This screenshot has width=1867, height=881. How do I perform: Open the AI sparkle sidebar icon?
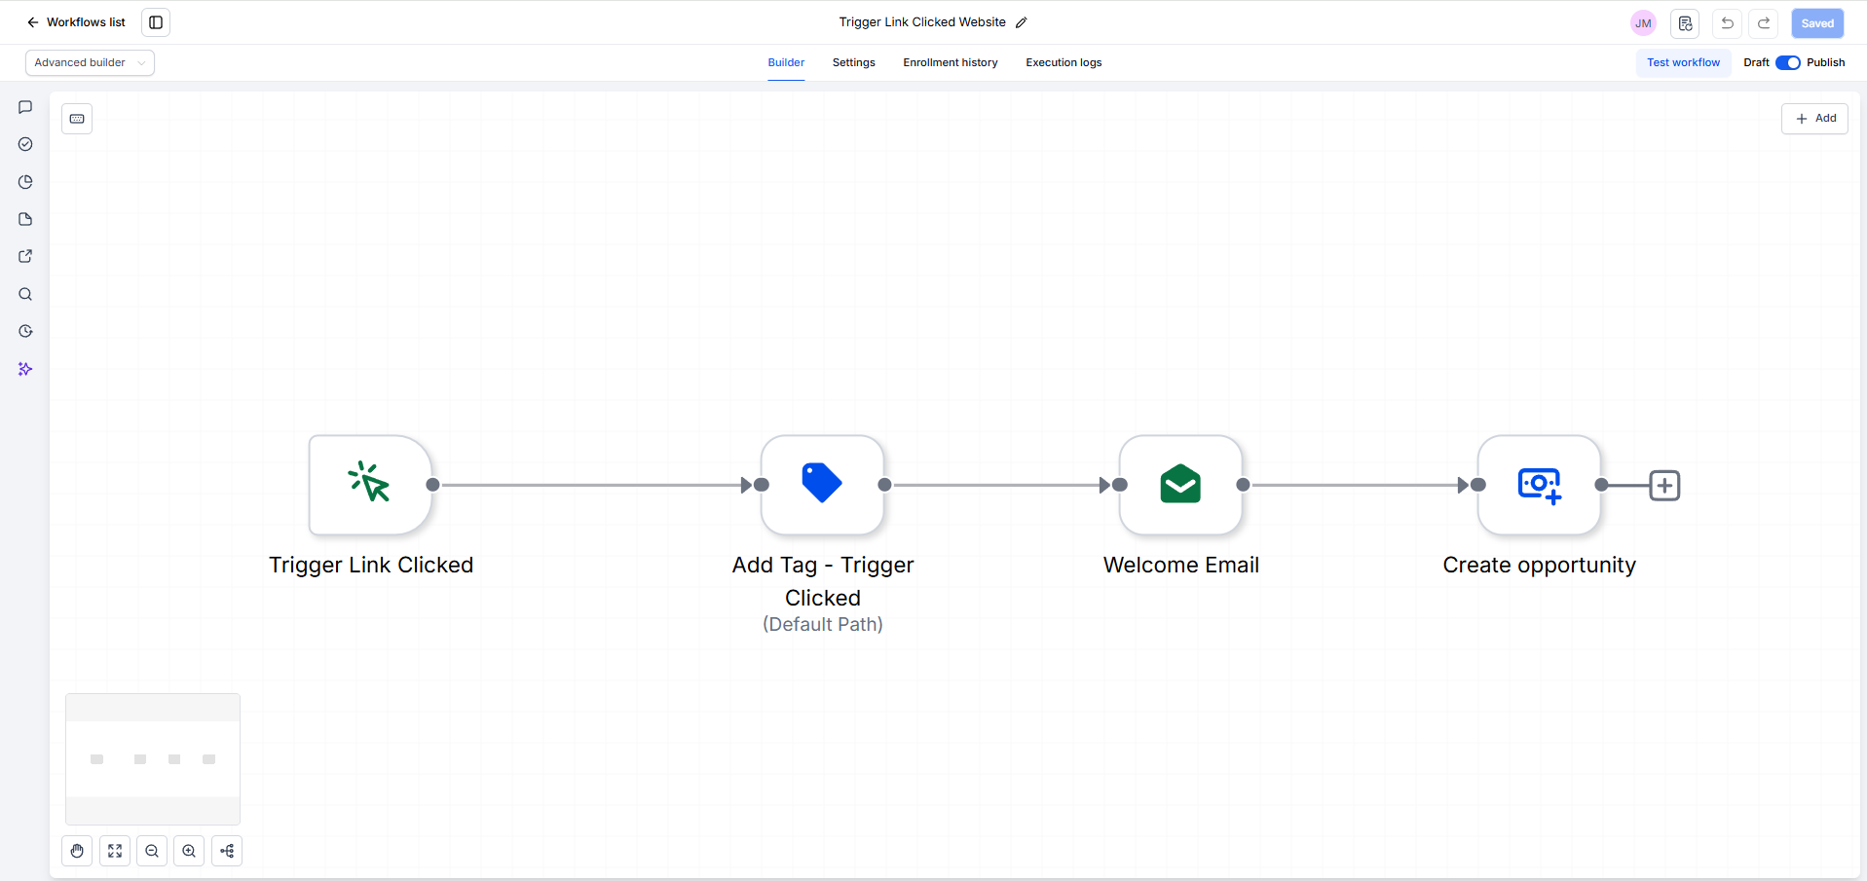point(25,369)
